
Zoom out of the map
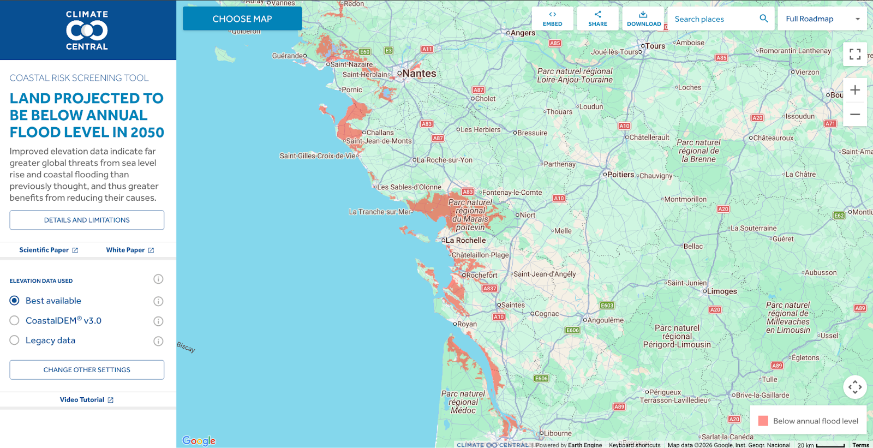tap(855, 115)
